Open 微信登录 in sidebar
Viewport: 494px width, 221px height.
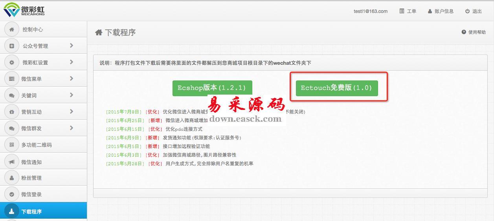(43, 194)
